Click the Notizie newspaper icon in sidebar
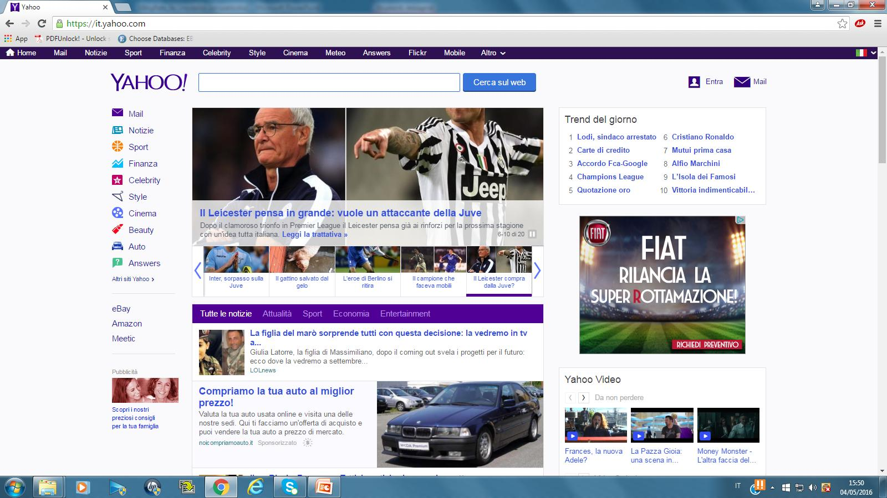887x498 pixels. (x=118, y=130)
